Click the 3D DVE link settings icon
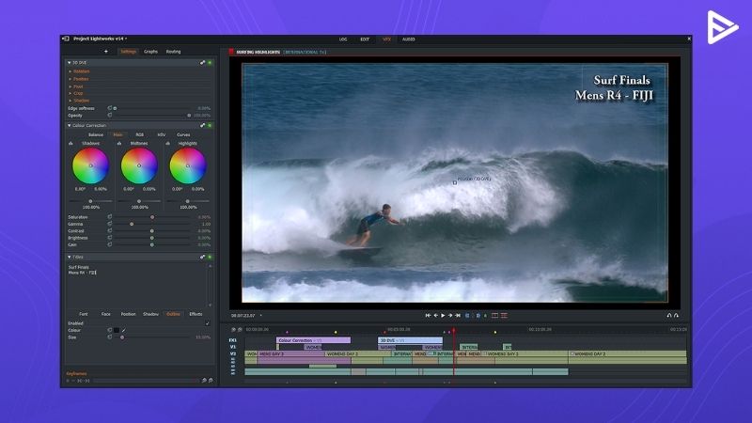Image resolution: width=752 pixels, height=423 pixels. click(202, 63)
